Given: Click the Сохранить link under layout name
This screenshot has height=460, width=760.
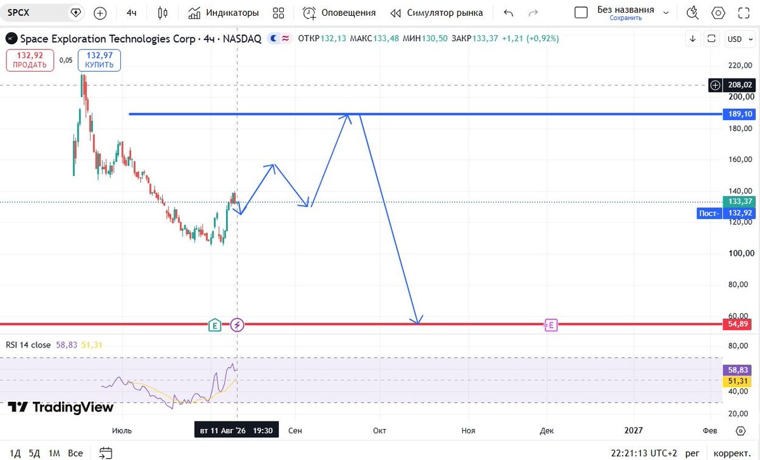Looking at the screenshot, I should pyautogui.click(x=626, y=18).
